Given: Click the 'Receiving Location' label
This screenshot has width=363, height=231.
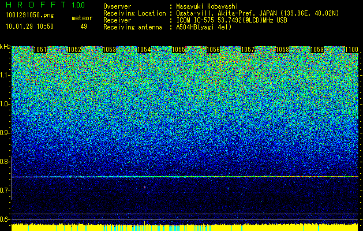Looking at the screenshot, I should 134,13.
